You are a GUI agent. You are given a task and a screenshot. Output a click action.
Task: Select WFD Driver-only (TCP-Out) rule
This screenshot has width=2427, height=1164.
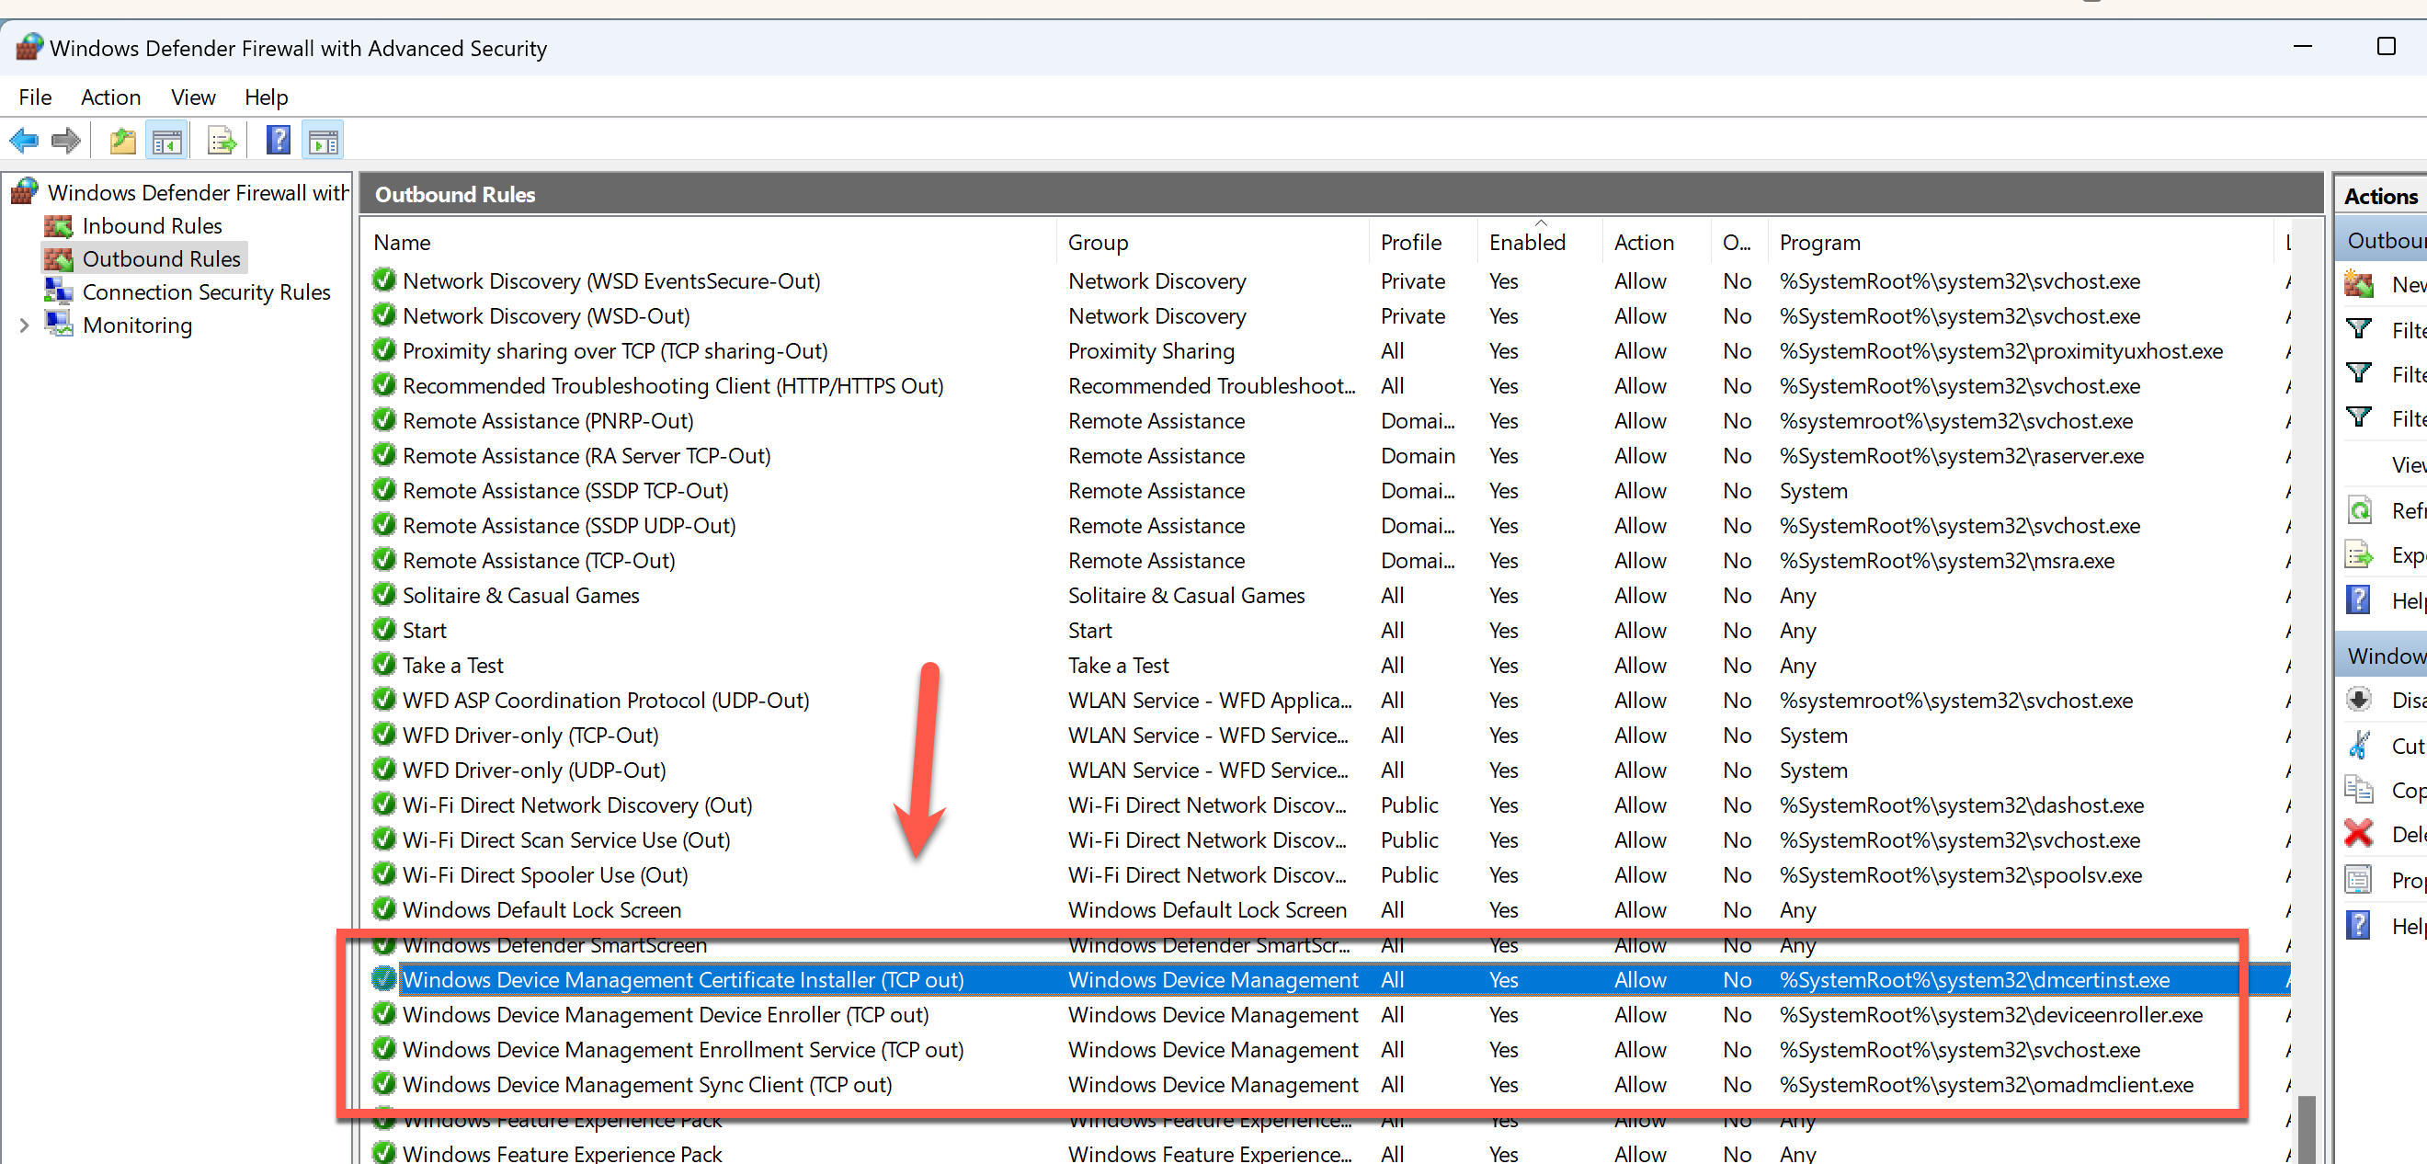(1328, 735)
